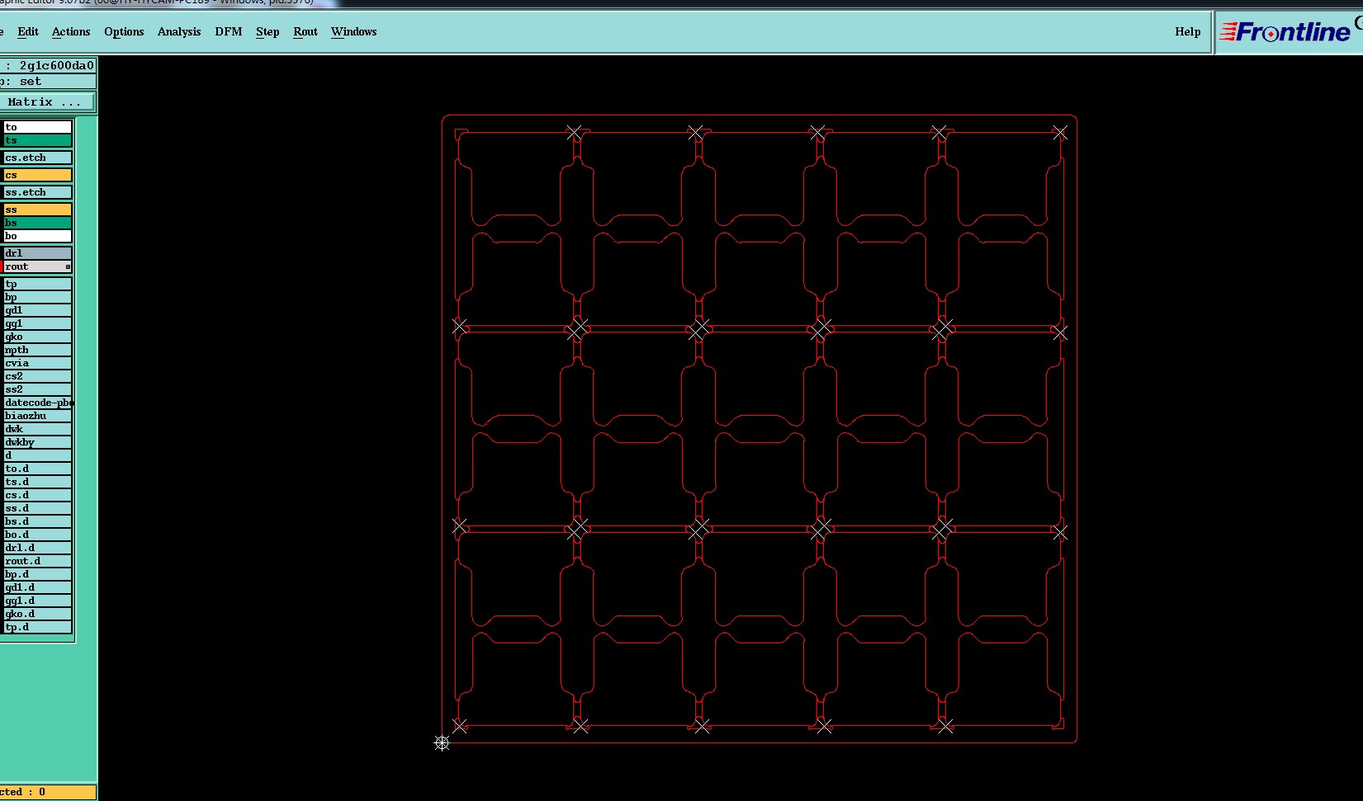
Task: Click the datum origin marker icon
Action: click(x=442, y=743)
